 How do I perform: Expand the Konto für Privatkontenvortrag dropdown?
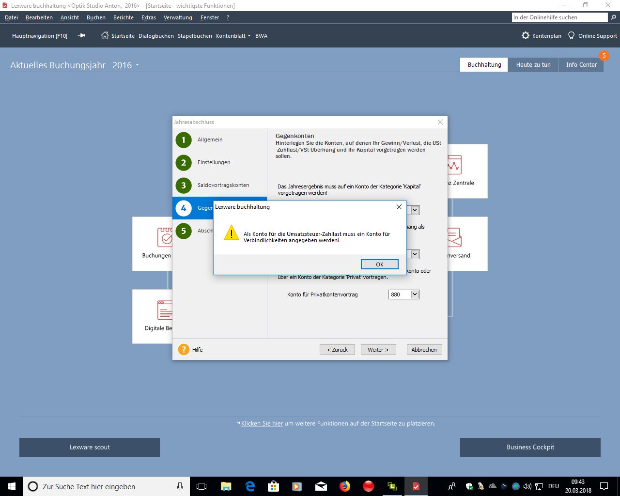click(x=415, y=294)
